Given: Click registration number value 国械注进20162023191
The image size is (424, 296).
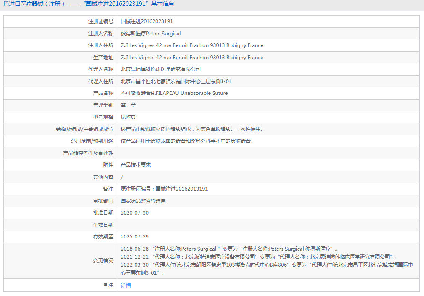Looking at the screenshot, I should point(147,21).
